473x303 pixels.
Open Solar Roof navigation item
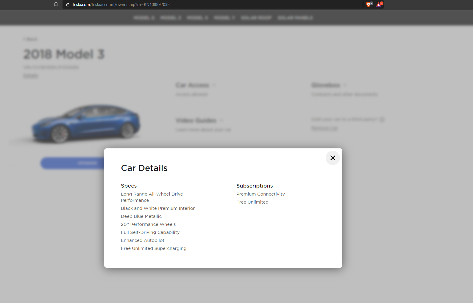[256, 18]
